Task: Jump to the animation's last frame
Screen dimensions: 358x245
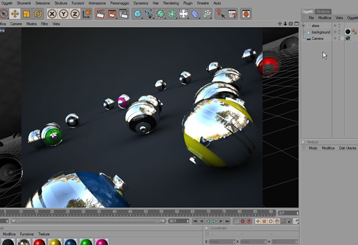Action: pos(227,221)
